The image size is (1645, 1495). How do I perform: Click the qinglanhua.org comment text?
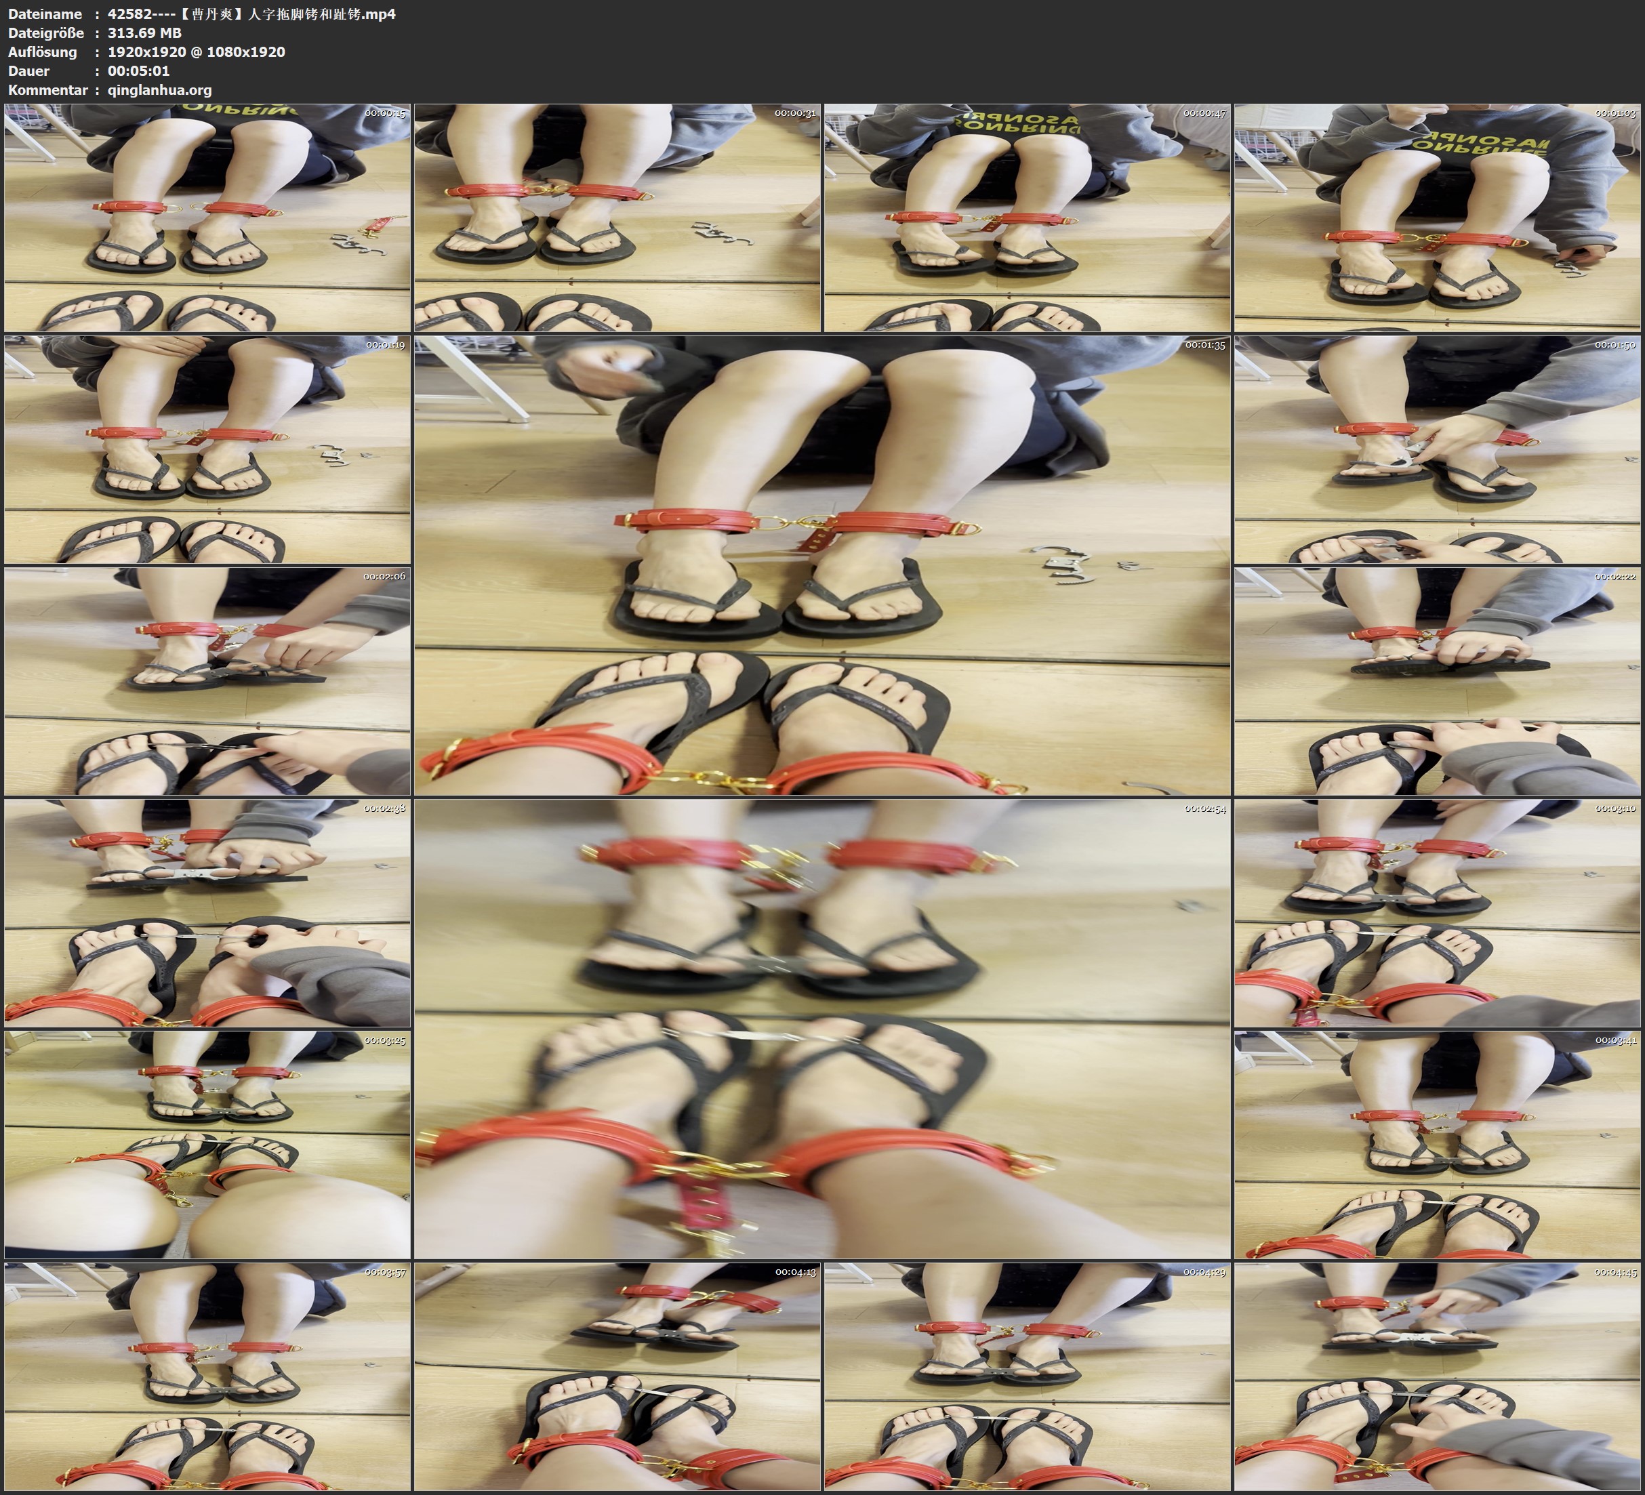click(159, 89)
